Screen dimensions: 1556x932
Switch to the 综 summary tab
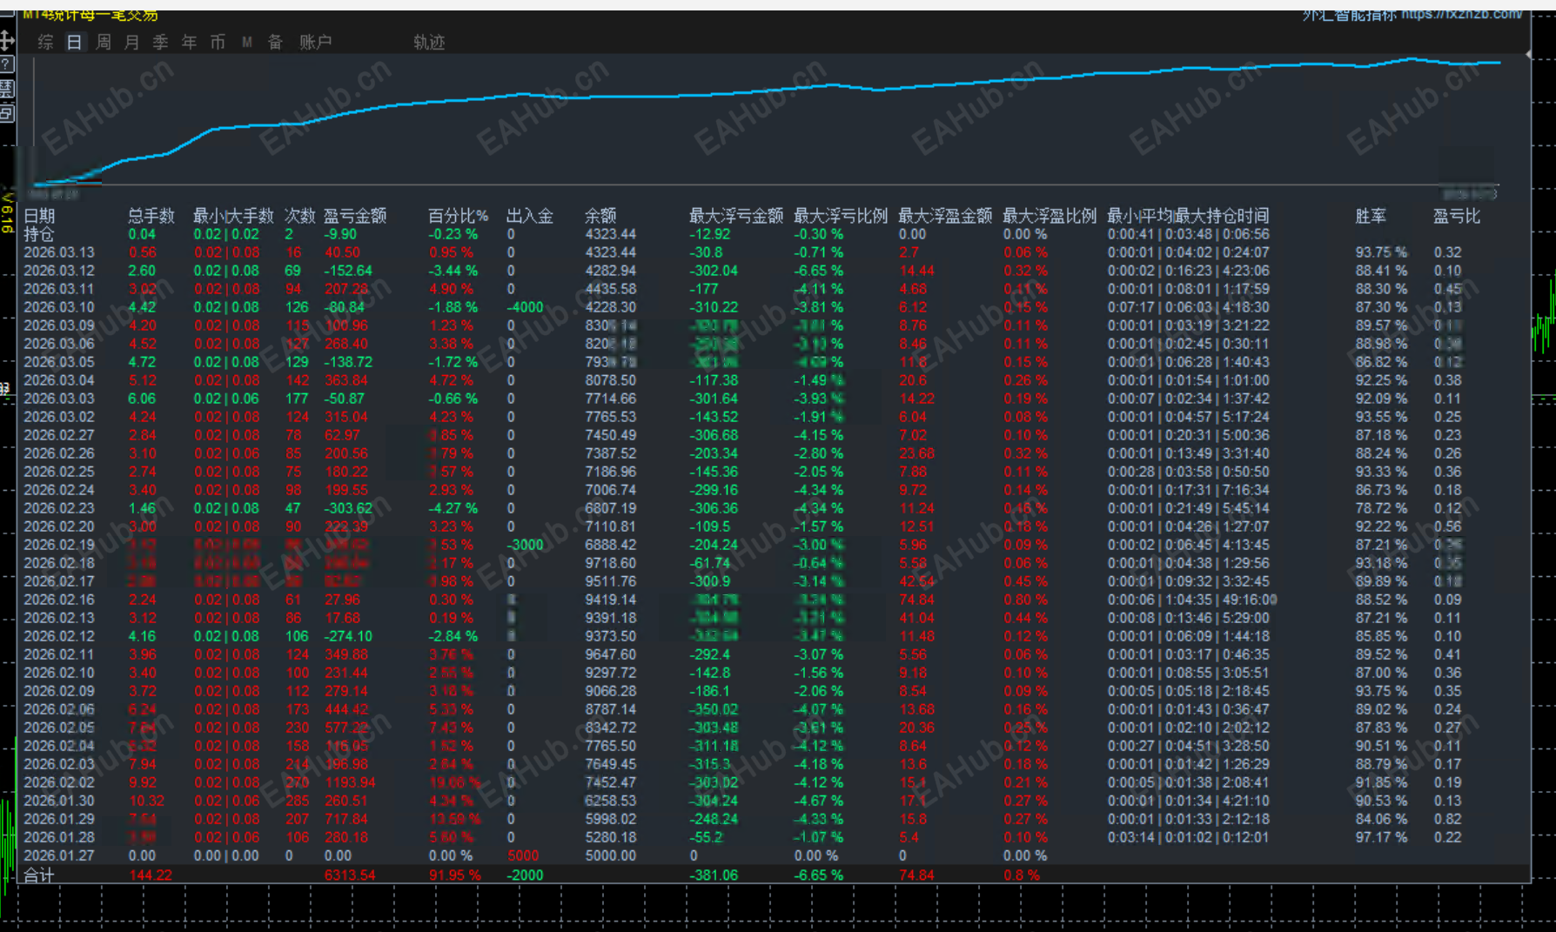click(46, 42)
